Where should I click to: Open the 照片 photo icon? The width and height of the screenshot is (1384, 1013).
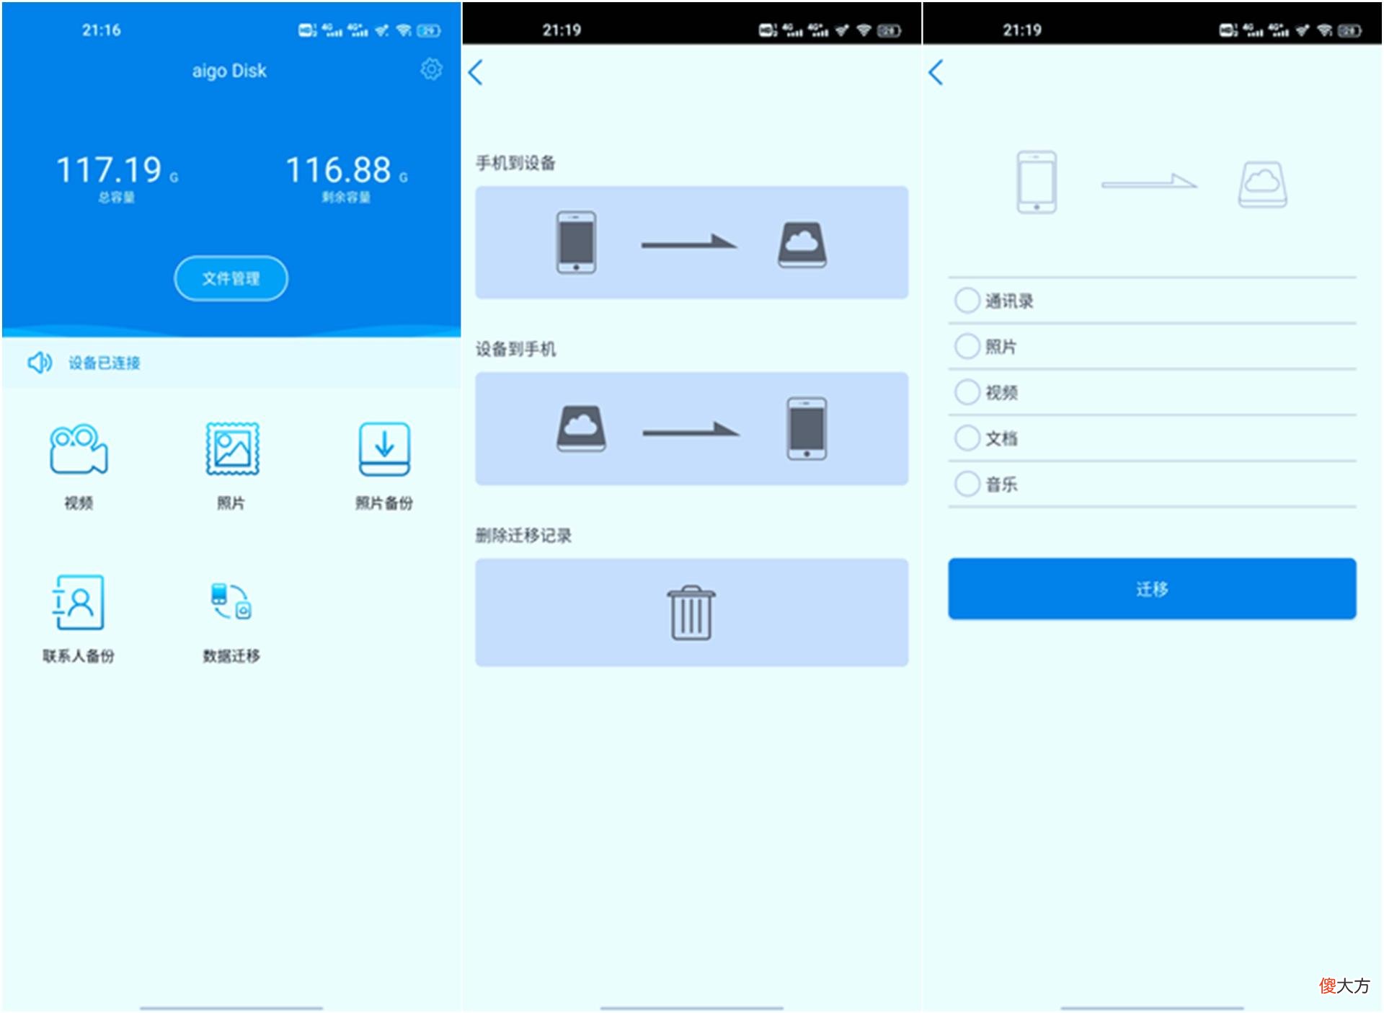(232, 448)
